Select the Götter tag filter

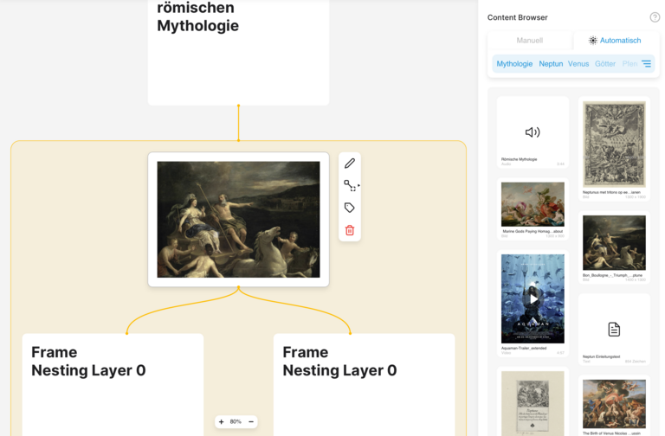click(x=605, y=64)
